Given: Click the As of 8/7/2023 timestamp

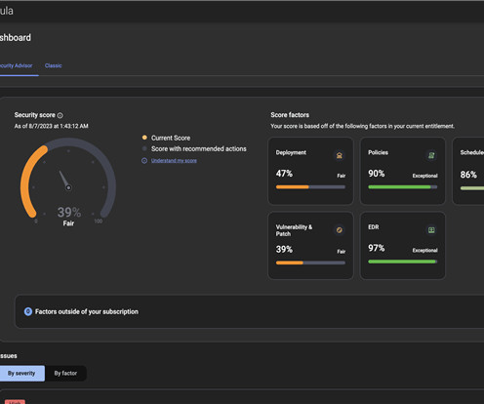Looking at the screenshot, I should coord(51,126).
